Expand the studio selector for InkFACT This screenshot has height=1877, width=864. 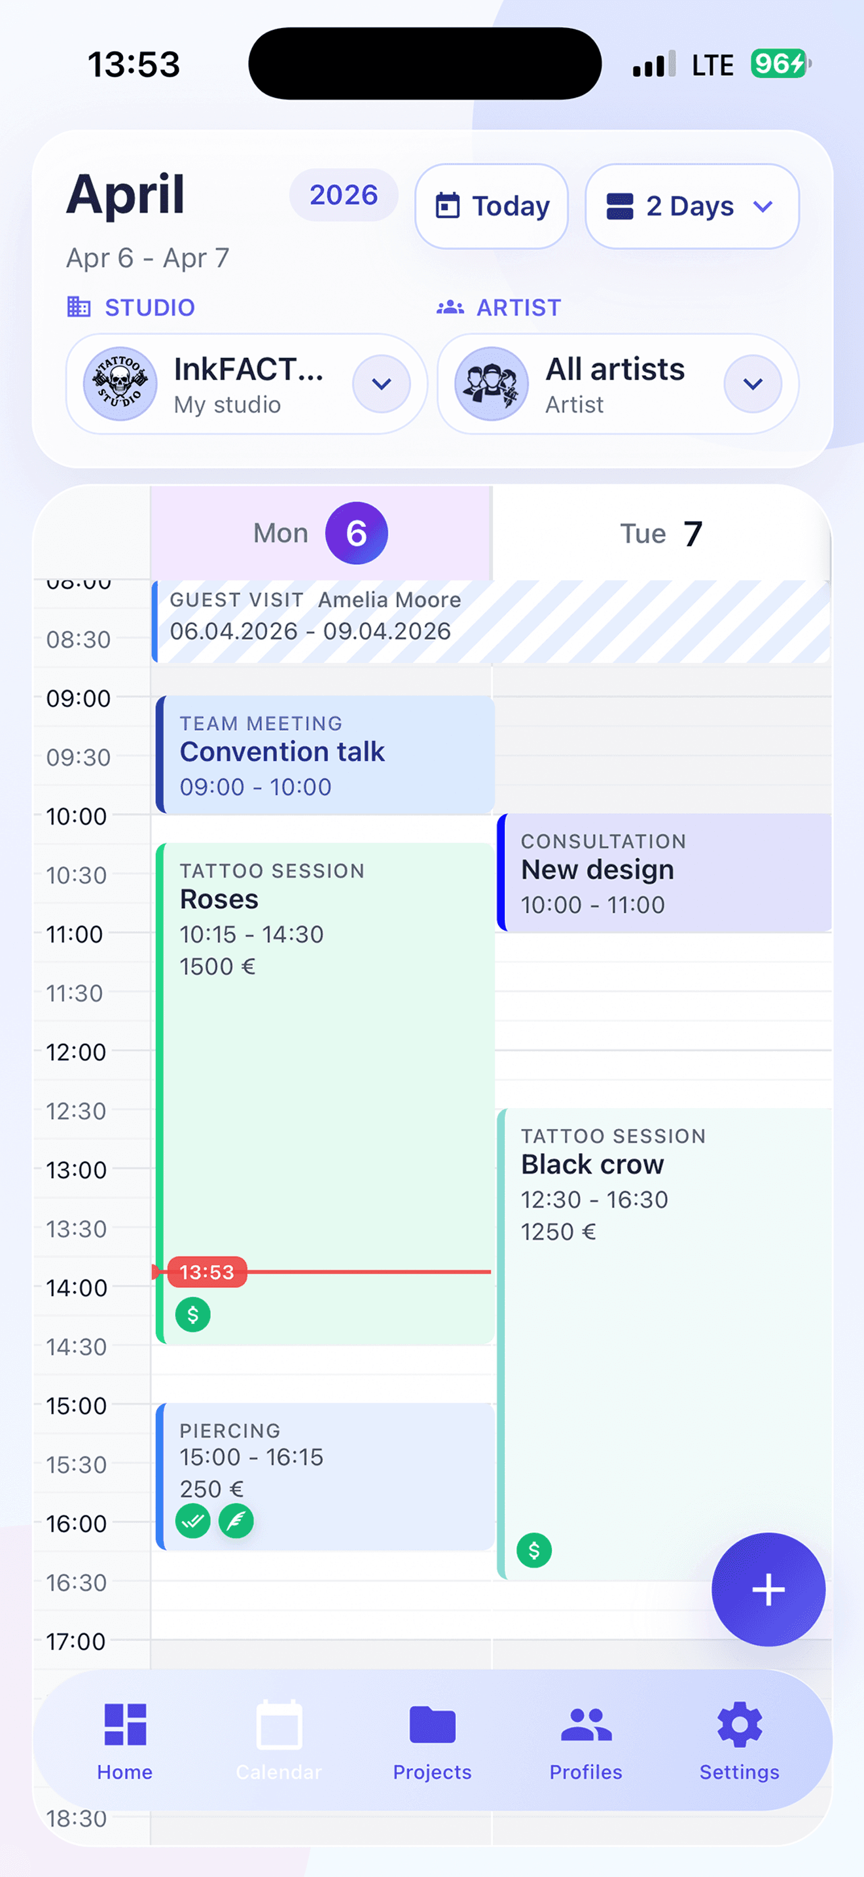pyautogui.click(x=382, y=384)
